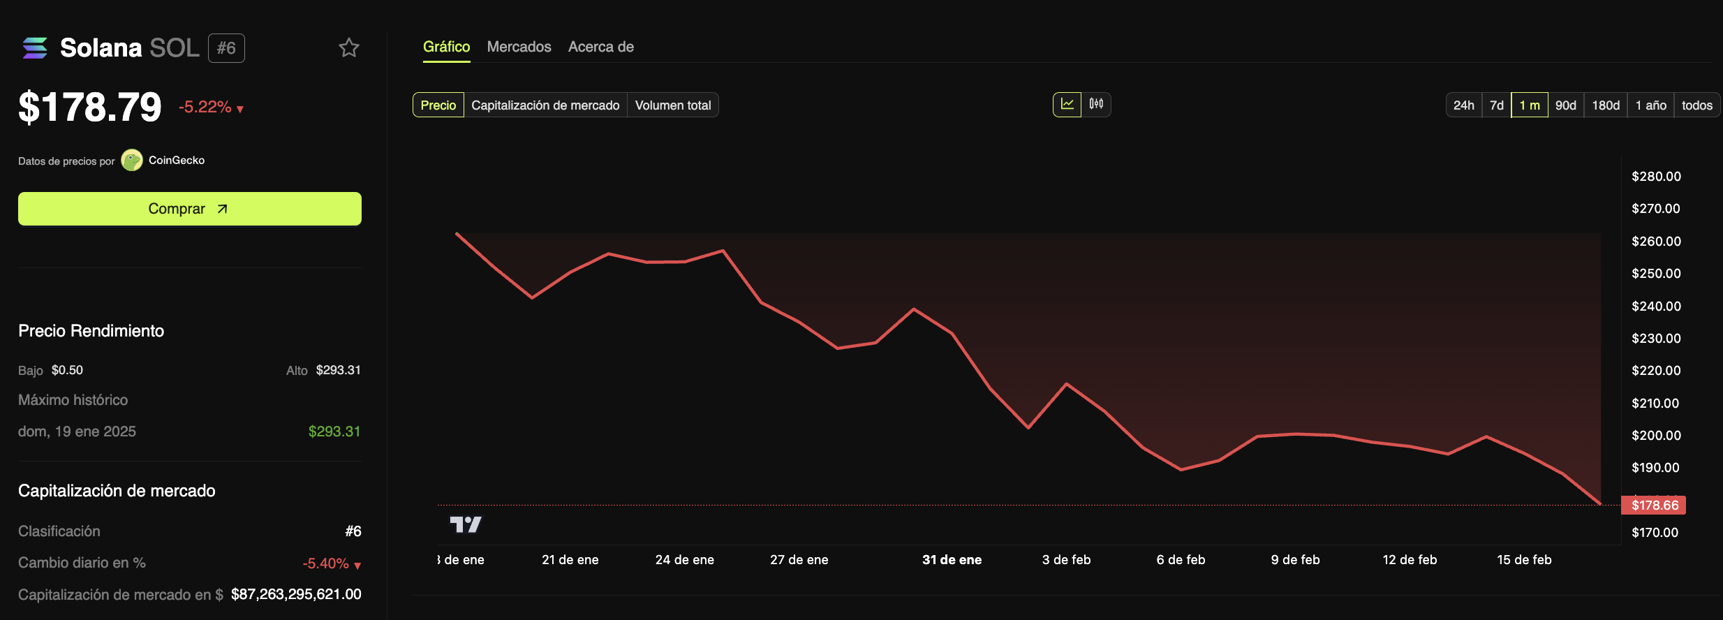1723x620 pixels.
Task: Set chart range to 180d
Action: (1606, 105)
